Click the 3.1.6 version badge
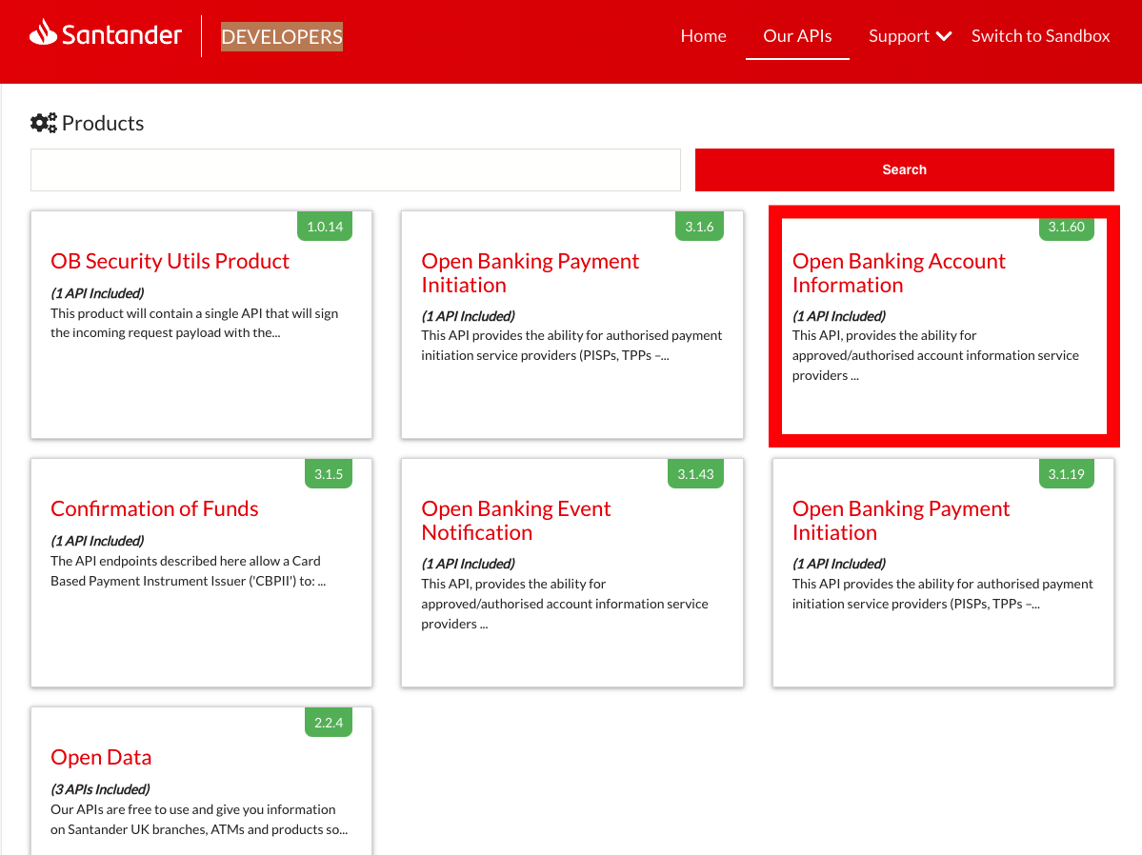 699,227
